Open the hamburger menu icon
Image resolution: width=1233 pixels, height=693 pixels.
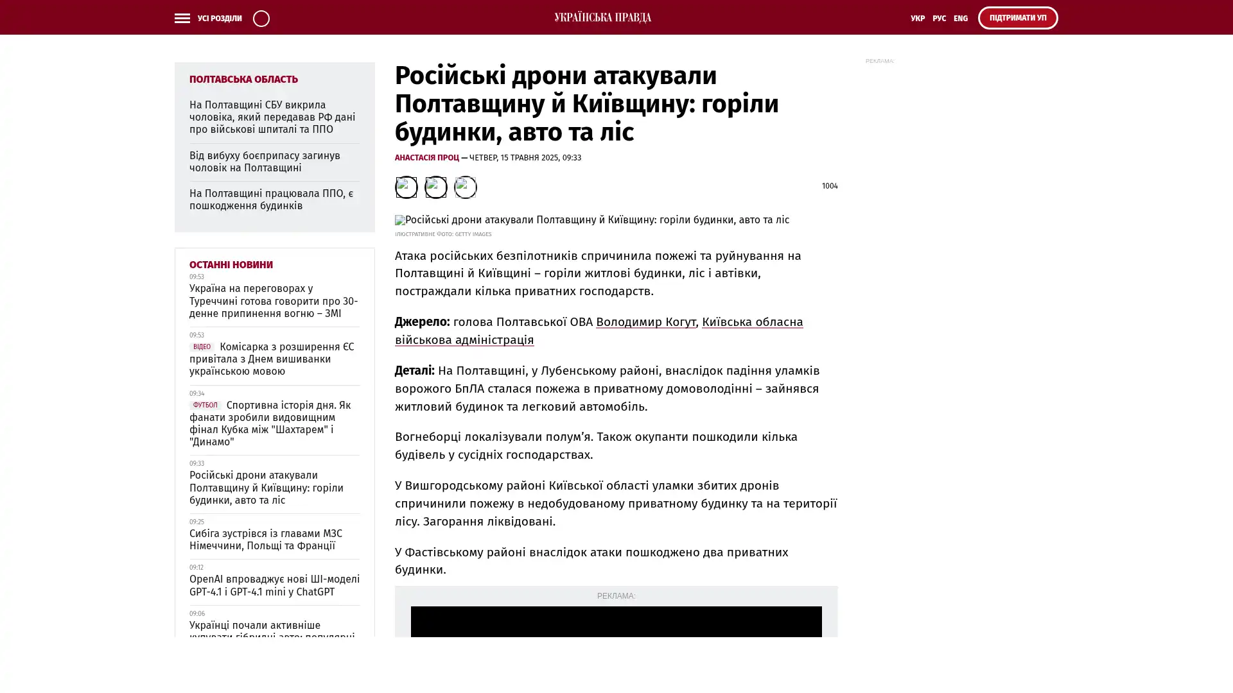(182, 19)
